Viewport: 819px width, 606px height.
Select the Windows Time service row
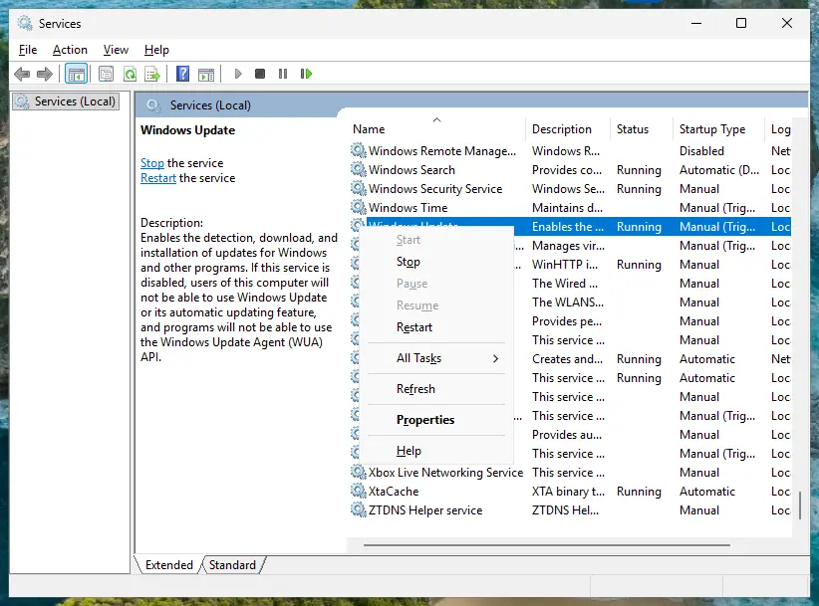[x=570, y=207]
